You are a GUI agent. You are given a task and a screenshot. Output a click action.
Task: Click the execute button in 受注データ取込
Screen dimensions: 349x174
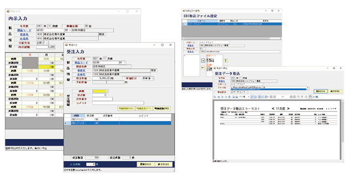click(x=321, y=91)
